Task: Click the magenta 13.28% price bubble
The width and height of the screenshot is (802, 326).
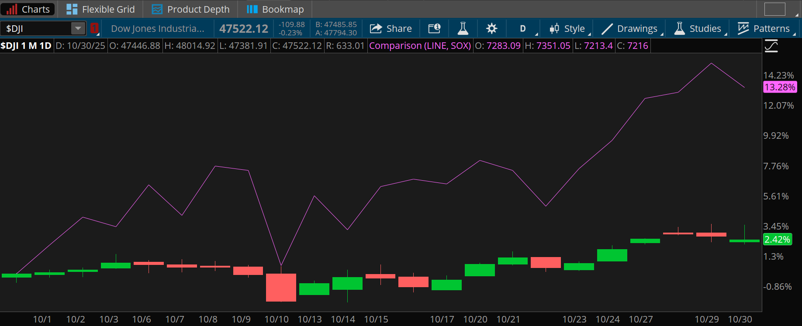Action: click(780, 87)
